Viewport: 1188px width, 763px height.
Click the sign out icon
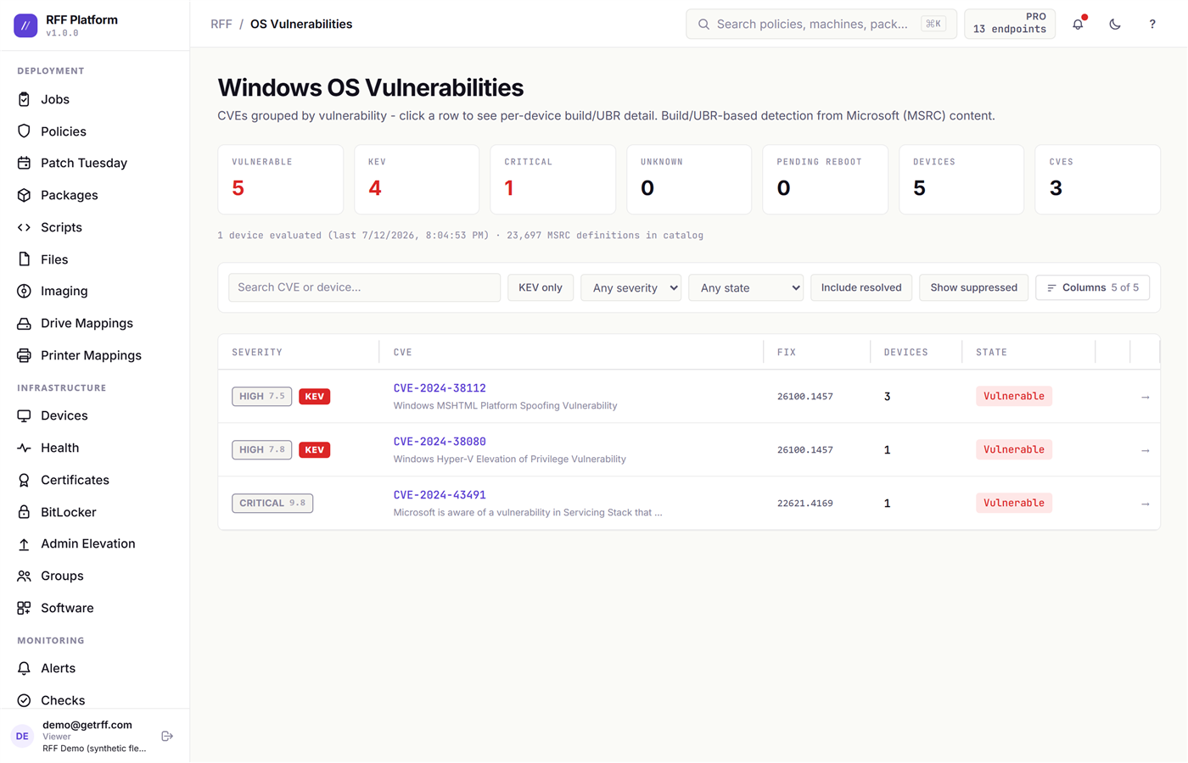[x=167, y=736]
